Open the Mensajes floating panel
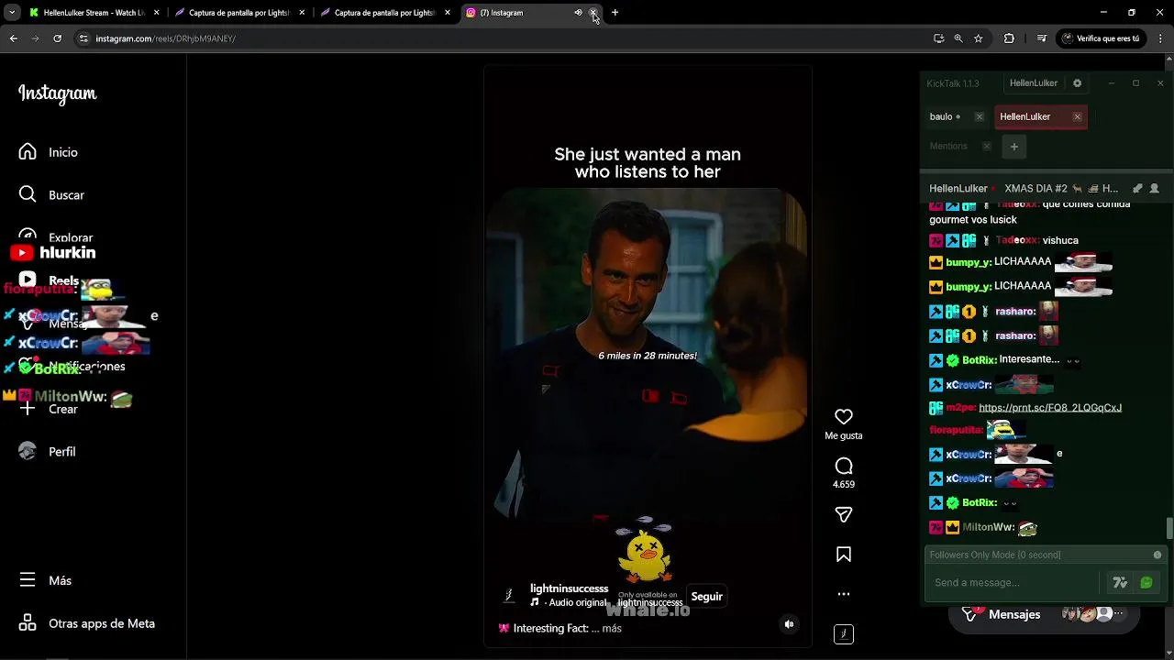The height and width of the screenshot is (660, 1174). [1044, 614]
